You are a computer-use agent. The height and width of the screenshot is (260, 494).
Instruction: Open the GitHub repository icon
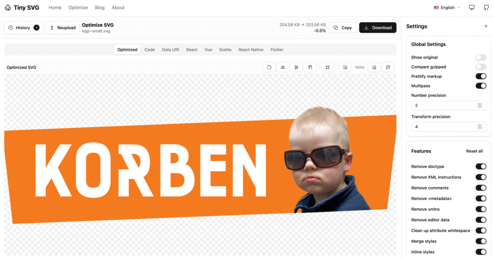pyautogui.click(x=486, y=8)
